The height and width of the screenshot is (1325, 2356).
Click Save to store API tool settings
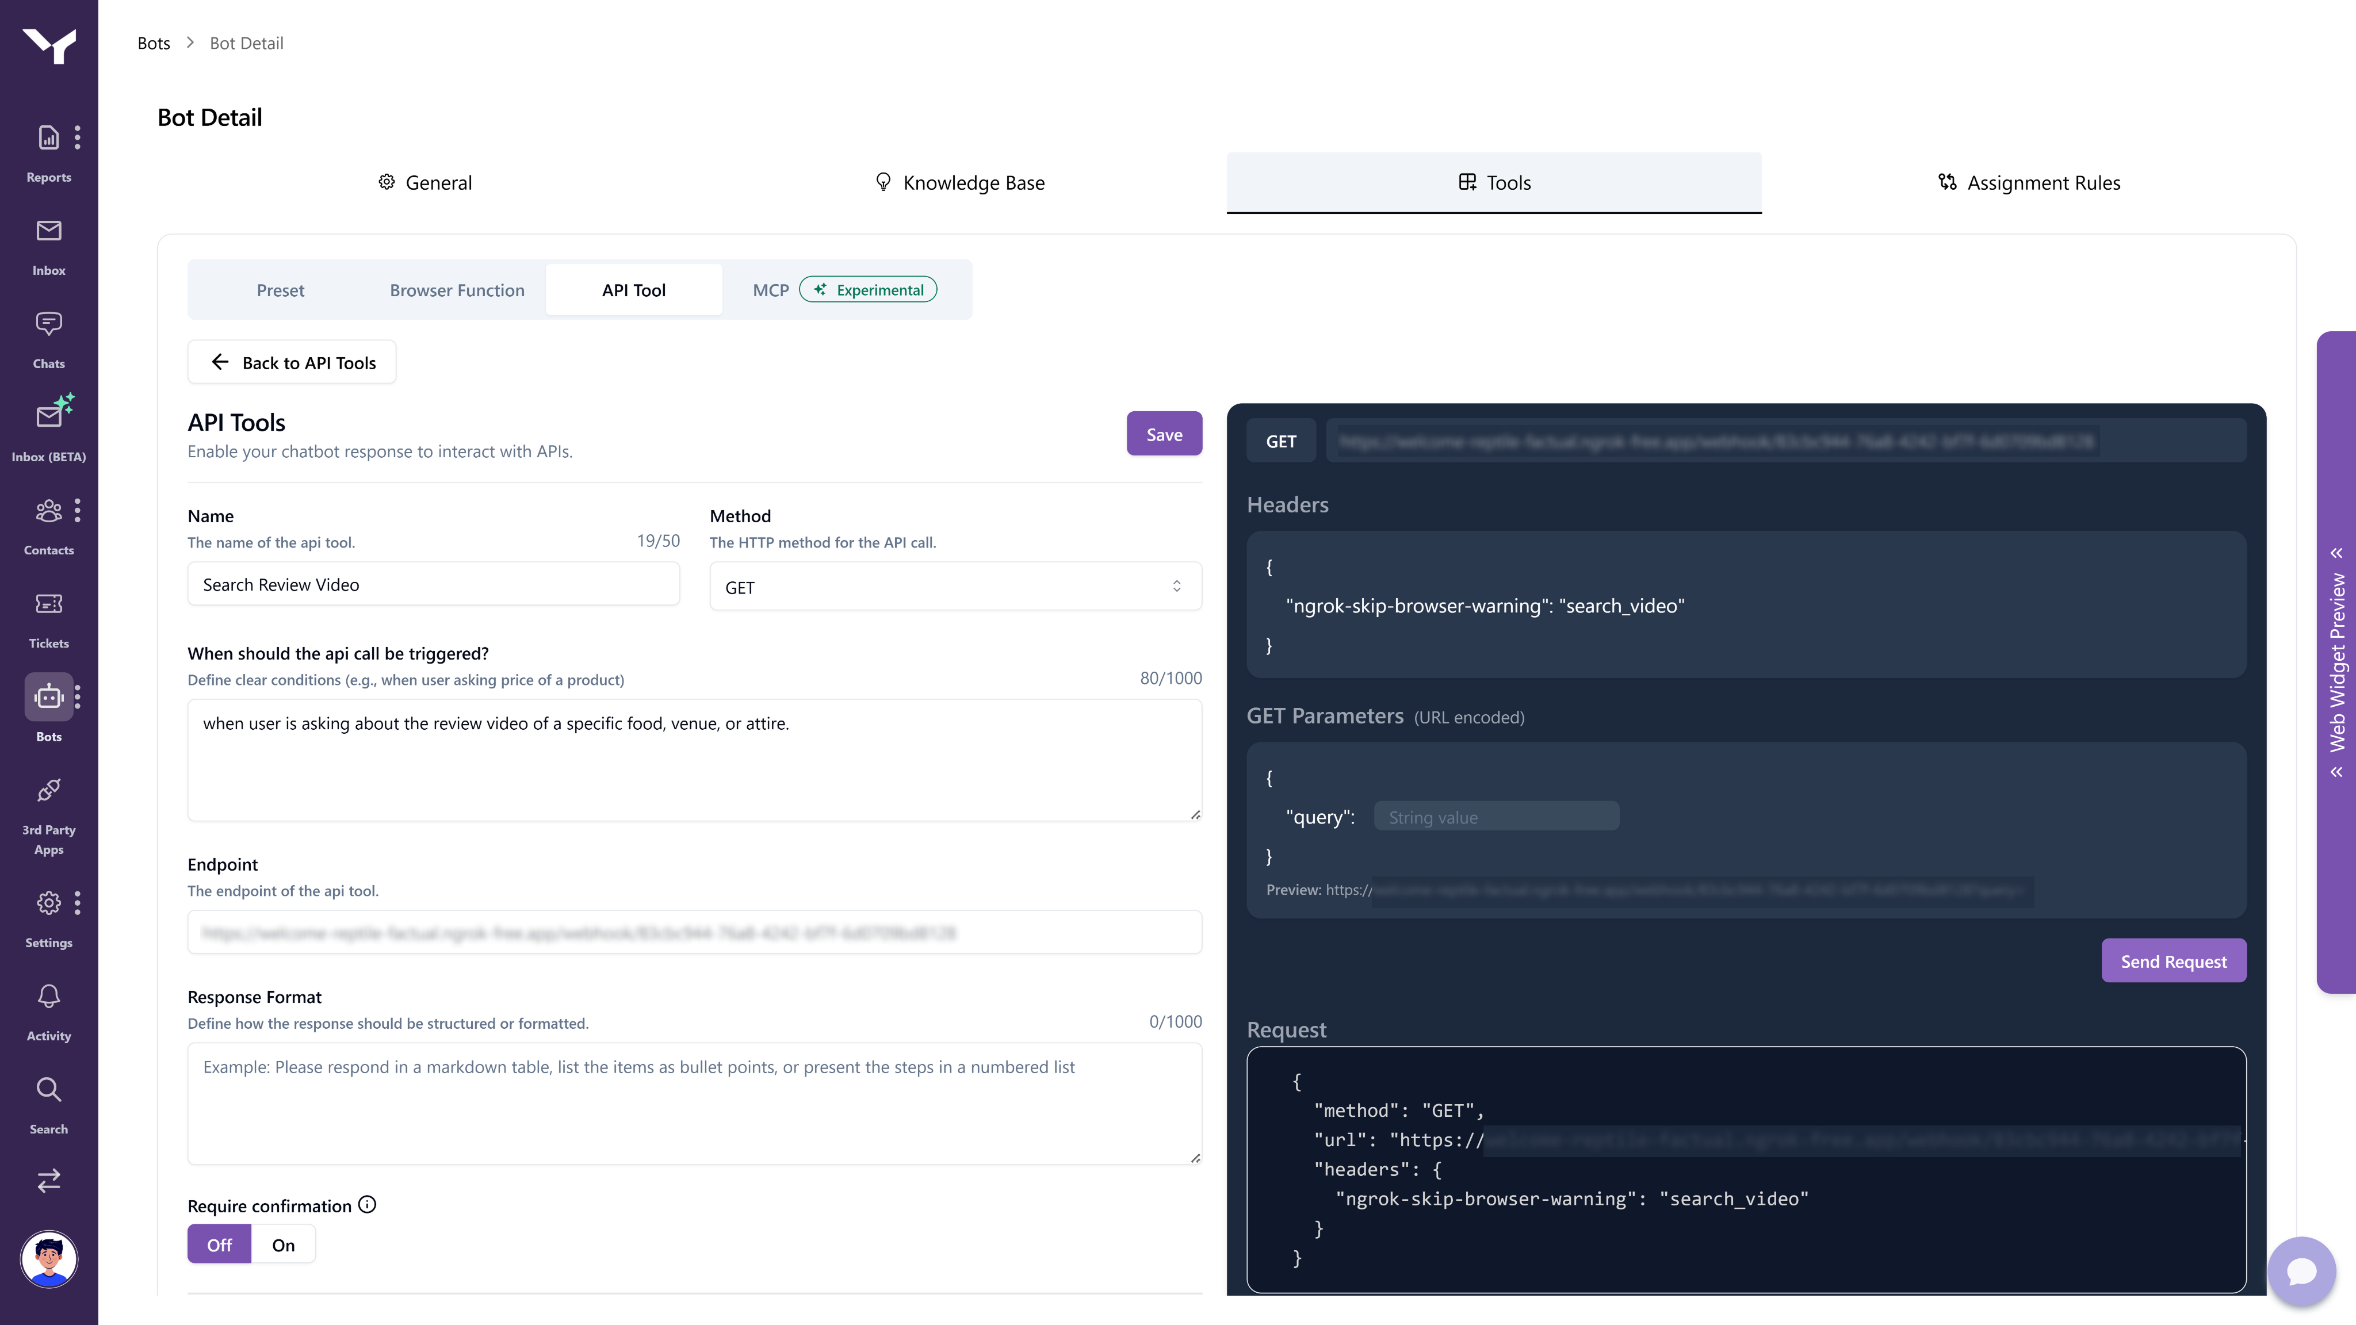coord(1164,434)
